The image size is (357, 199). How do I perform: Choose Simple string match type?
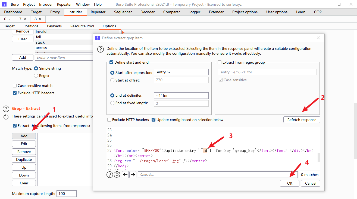coord(36,68)
